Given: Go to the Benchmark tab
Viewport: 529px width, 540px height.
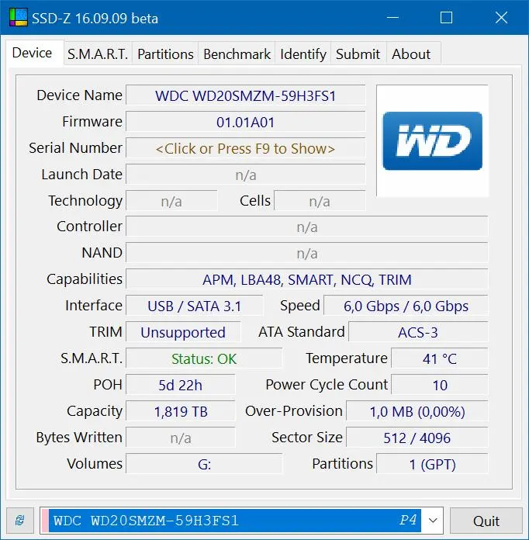Looking at the screenshot, I should pos(237,54).
